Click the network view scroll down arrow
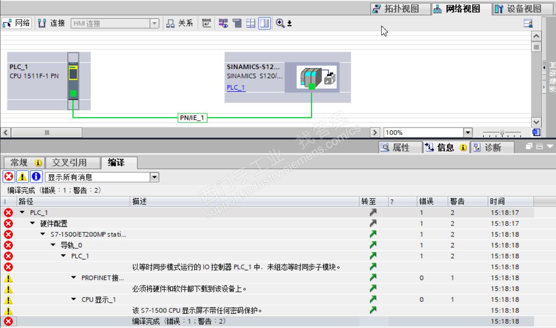Screen dimensions: 556x328 pos(536,122)
